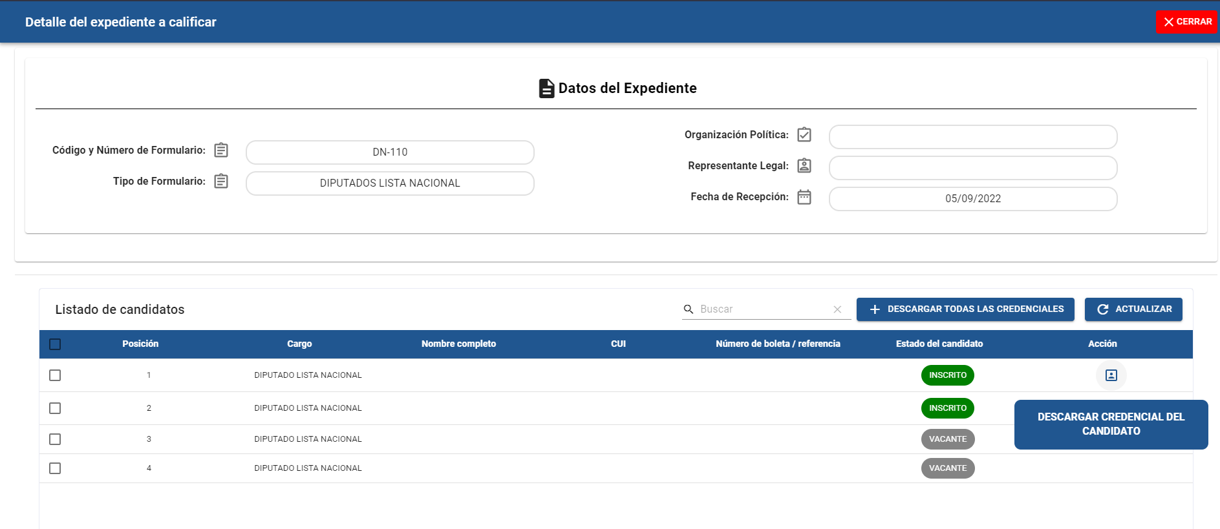
Task: Select the checkbox for position 3 row
Action: [x=55, y=439]
